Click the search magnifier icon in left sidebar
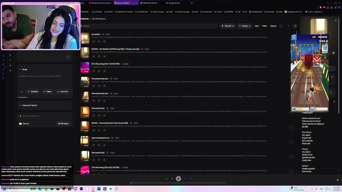The height and width of the screenshot is (192, 342). click(x=10, y=60)
